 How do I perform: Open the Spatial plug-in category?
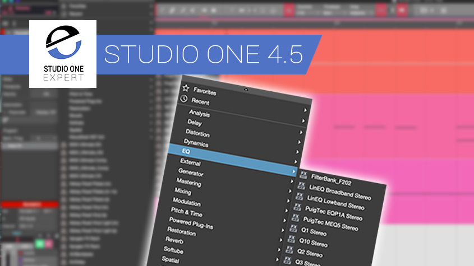[171, 259]
